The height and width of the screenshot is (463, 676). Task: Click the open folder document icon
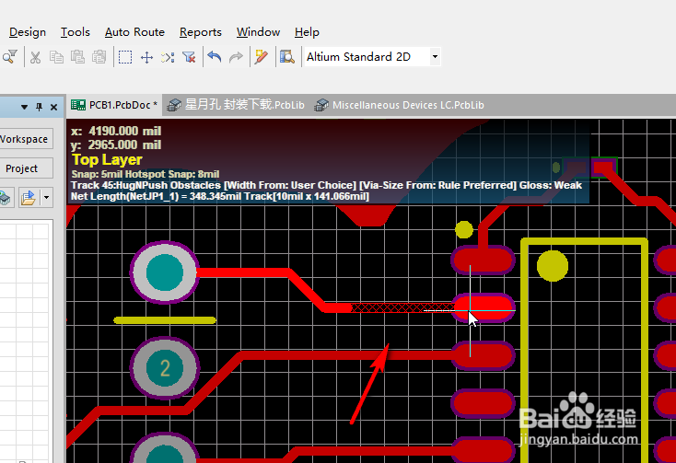pos(29,198)
